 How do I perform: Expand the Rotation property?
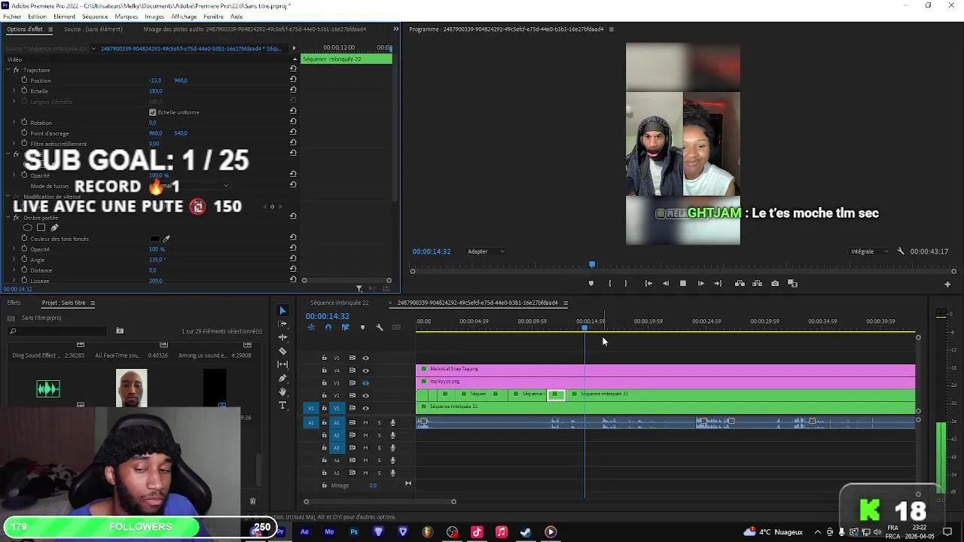(14, 122)
